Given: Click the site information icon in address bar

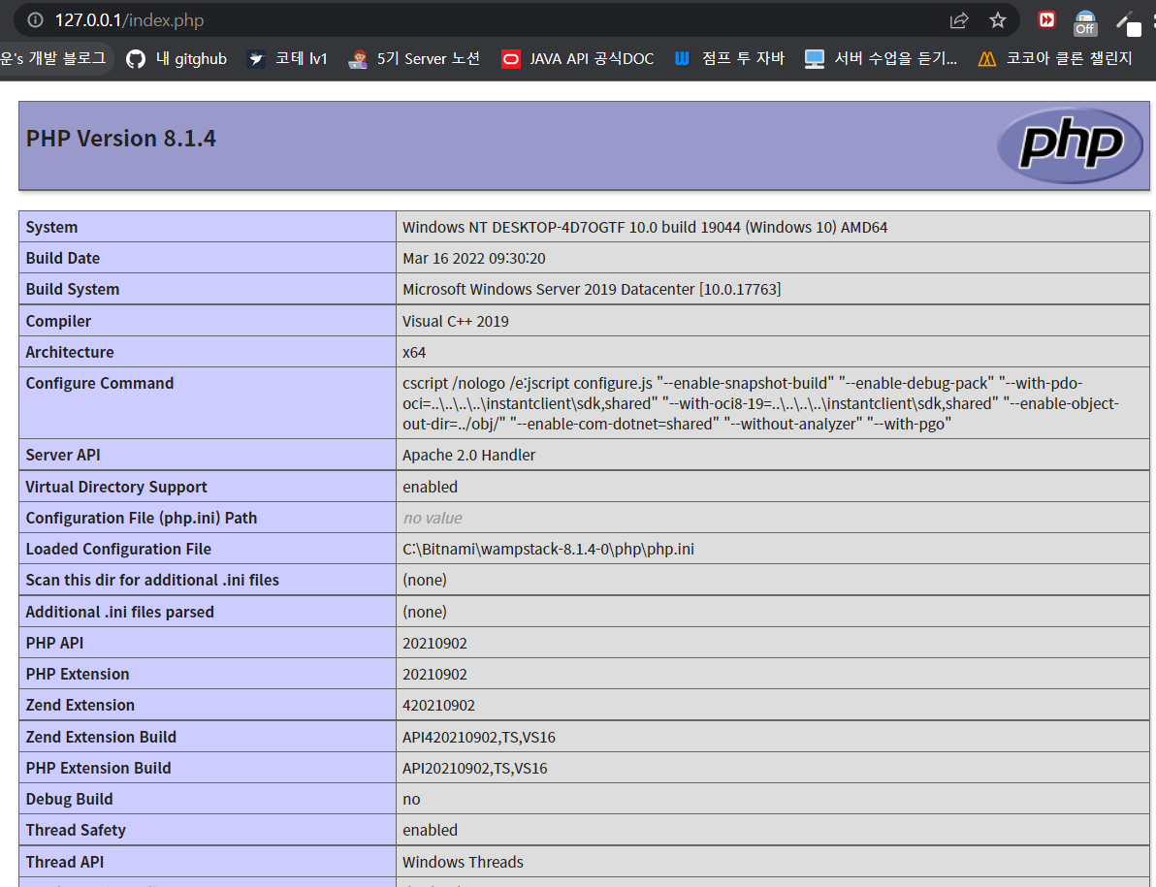Looking at the screenshot, I should (x=35, y=20).
